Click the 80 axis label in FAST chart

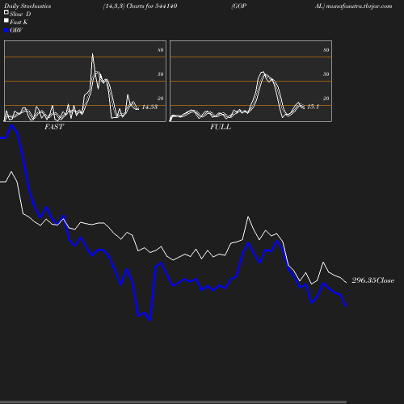161,50
